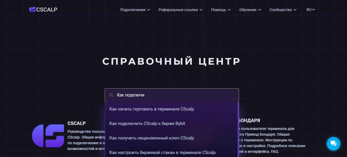Expand the Помощь chevron arrow
The height and width of the screenshot is (157, 347).
coord(229,10)
